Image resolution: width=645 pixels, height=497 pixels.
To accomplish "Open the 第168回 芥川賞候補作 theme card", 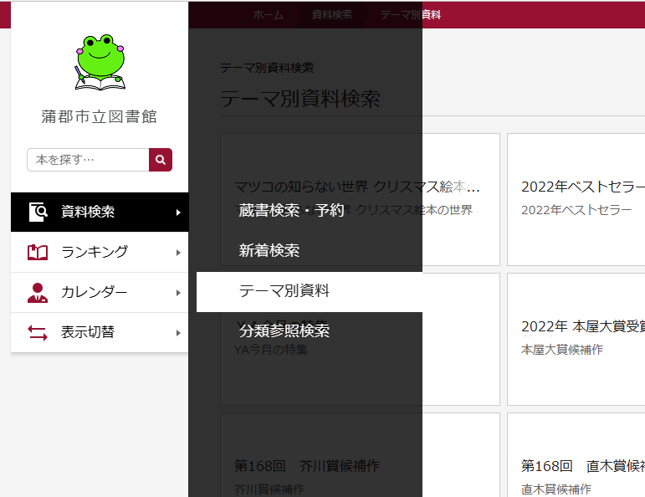I will [360, 455].
